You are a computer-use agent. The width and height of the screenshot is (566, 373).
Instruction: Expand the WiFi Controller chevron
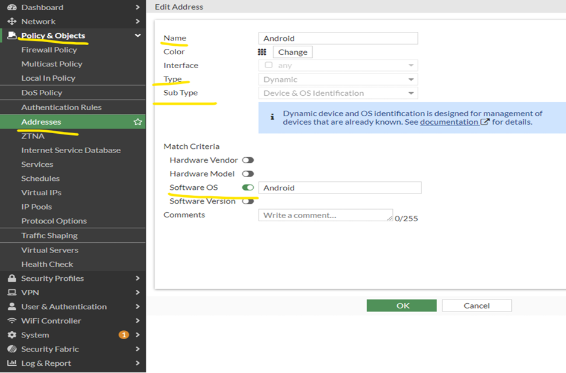coord(137,321)
